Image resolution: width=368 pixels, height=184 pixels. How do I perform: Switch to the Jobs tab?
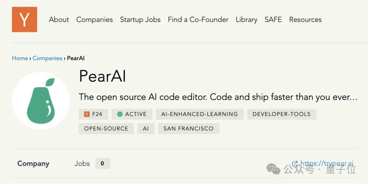[82, 163]
